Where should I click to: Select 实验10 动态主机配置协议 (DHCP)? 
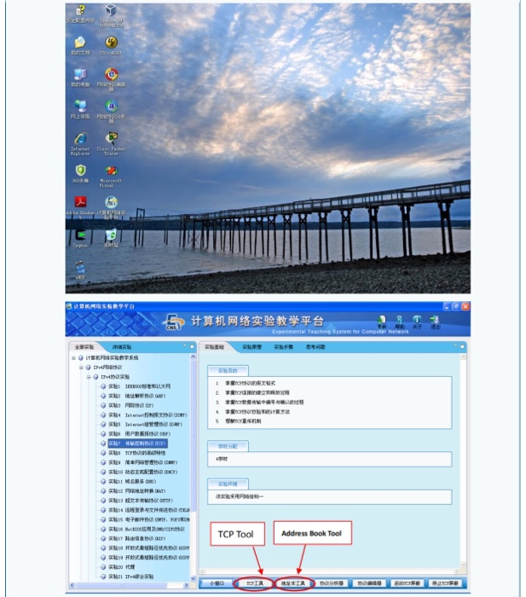[143, 472]
